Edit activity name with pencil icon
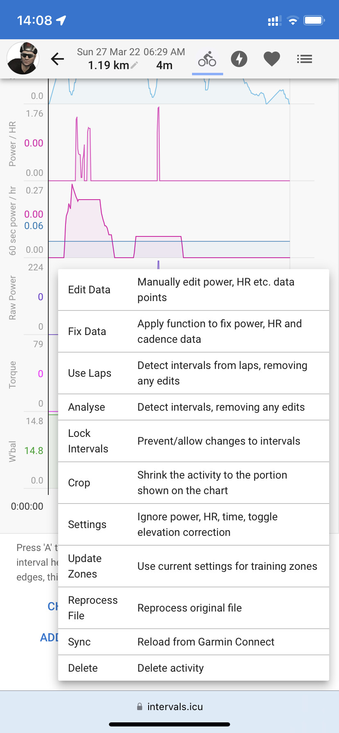Screen dimensions: 339x733 pyautogui.click(x=134, y=65)
